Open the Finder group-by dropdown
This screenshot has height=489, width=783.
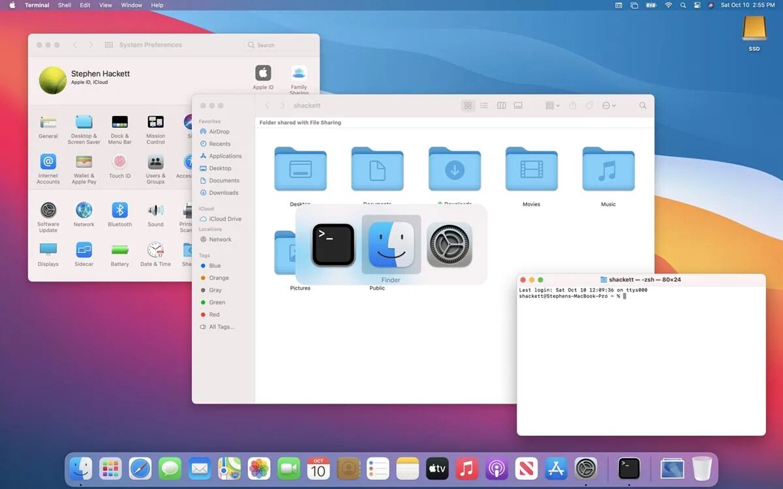pos(553,106)
